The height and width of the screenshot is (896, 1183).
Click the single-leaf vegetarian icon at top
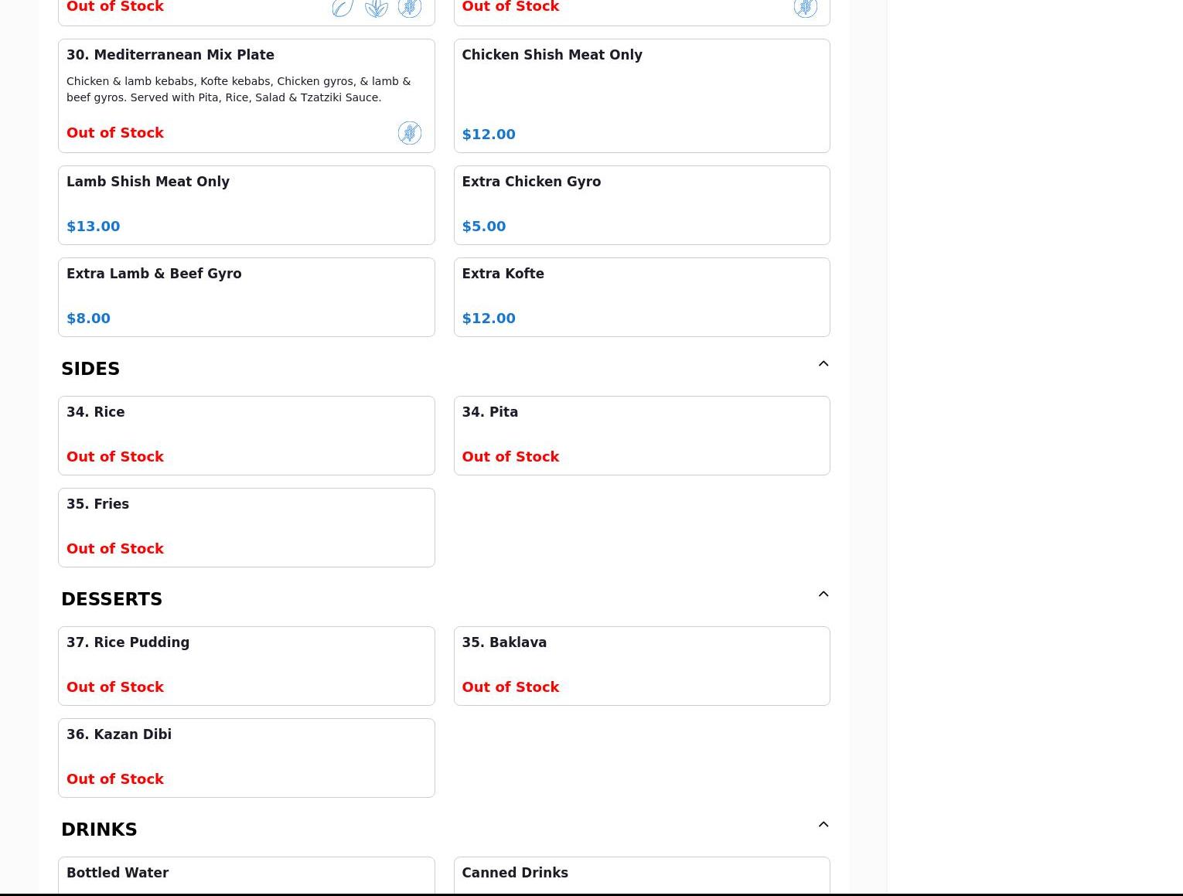[343, 8]
